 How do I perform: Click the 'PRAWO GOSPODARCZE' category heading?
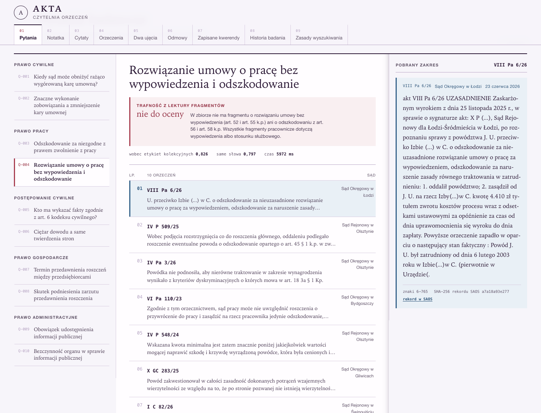coord(41,258)
